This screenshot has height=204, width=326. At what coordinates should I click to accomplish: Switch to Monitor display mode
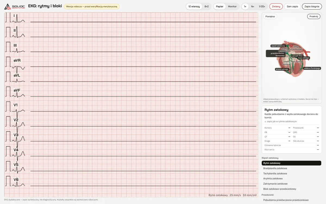tap(232, 7)
